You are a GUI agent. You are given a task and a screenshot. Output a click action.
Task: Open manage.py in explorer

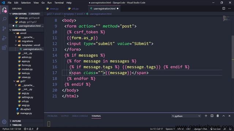click(26, 113)
